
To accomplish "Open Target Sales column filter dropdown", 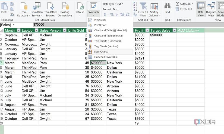I will 174,30.
